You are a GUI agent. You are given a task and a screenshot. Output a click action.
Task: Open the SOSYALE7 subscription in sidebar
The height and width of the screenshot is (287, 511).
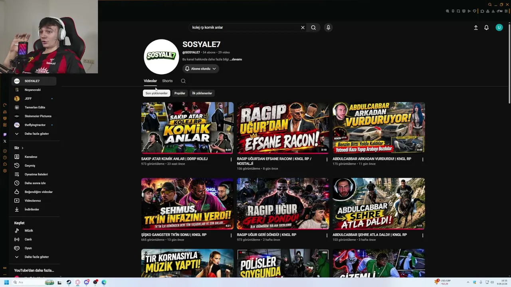[34, 81]
